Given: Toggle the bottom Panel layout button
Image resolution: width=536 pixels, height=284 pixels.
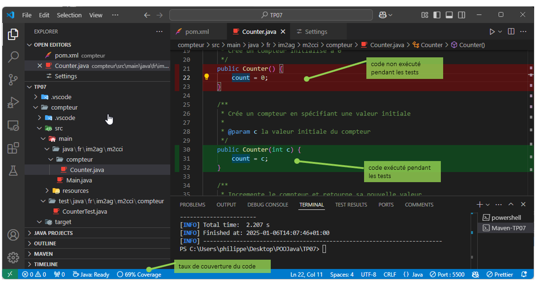Looking at the screenshot, I should point(449,15).
